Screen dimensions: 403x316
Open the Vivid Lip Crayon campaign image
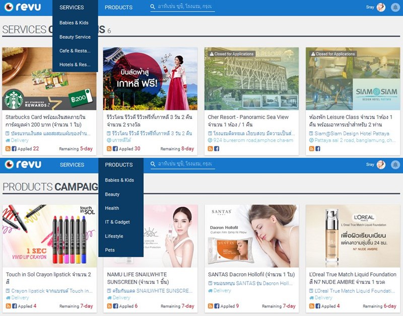coord(49,236)
